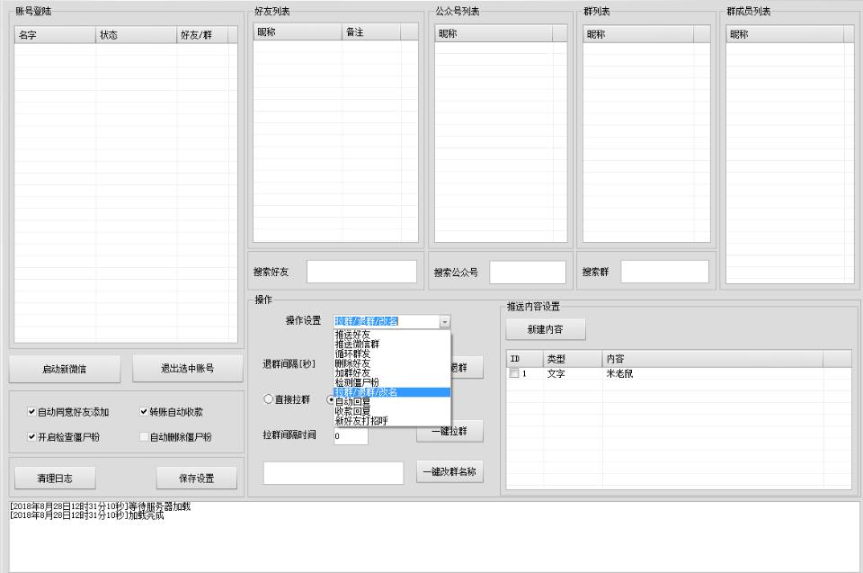Image resolution: width=863 pixels, height=573 pixels.
Task: Toggle the 自动同意好友添加 checkbox
Action: click(32, 412)
